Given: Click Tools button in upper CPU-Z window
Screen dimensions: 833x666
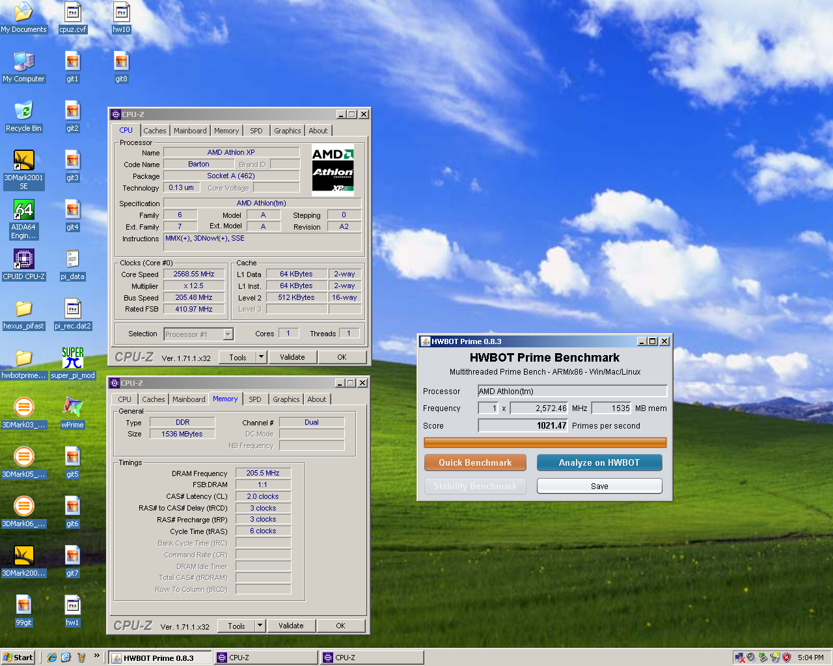Looking at the screenshot, I should (x=238, y=357).
